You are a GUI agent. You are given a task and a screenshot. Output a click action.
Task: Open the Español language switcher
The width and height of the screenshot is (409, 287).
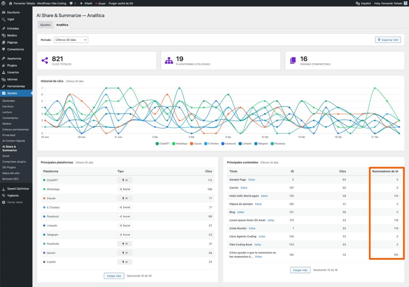(x=363, y=3)
